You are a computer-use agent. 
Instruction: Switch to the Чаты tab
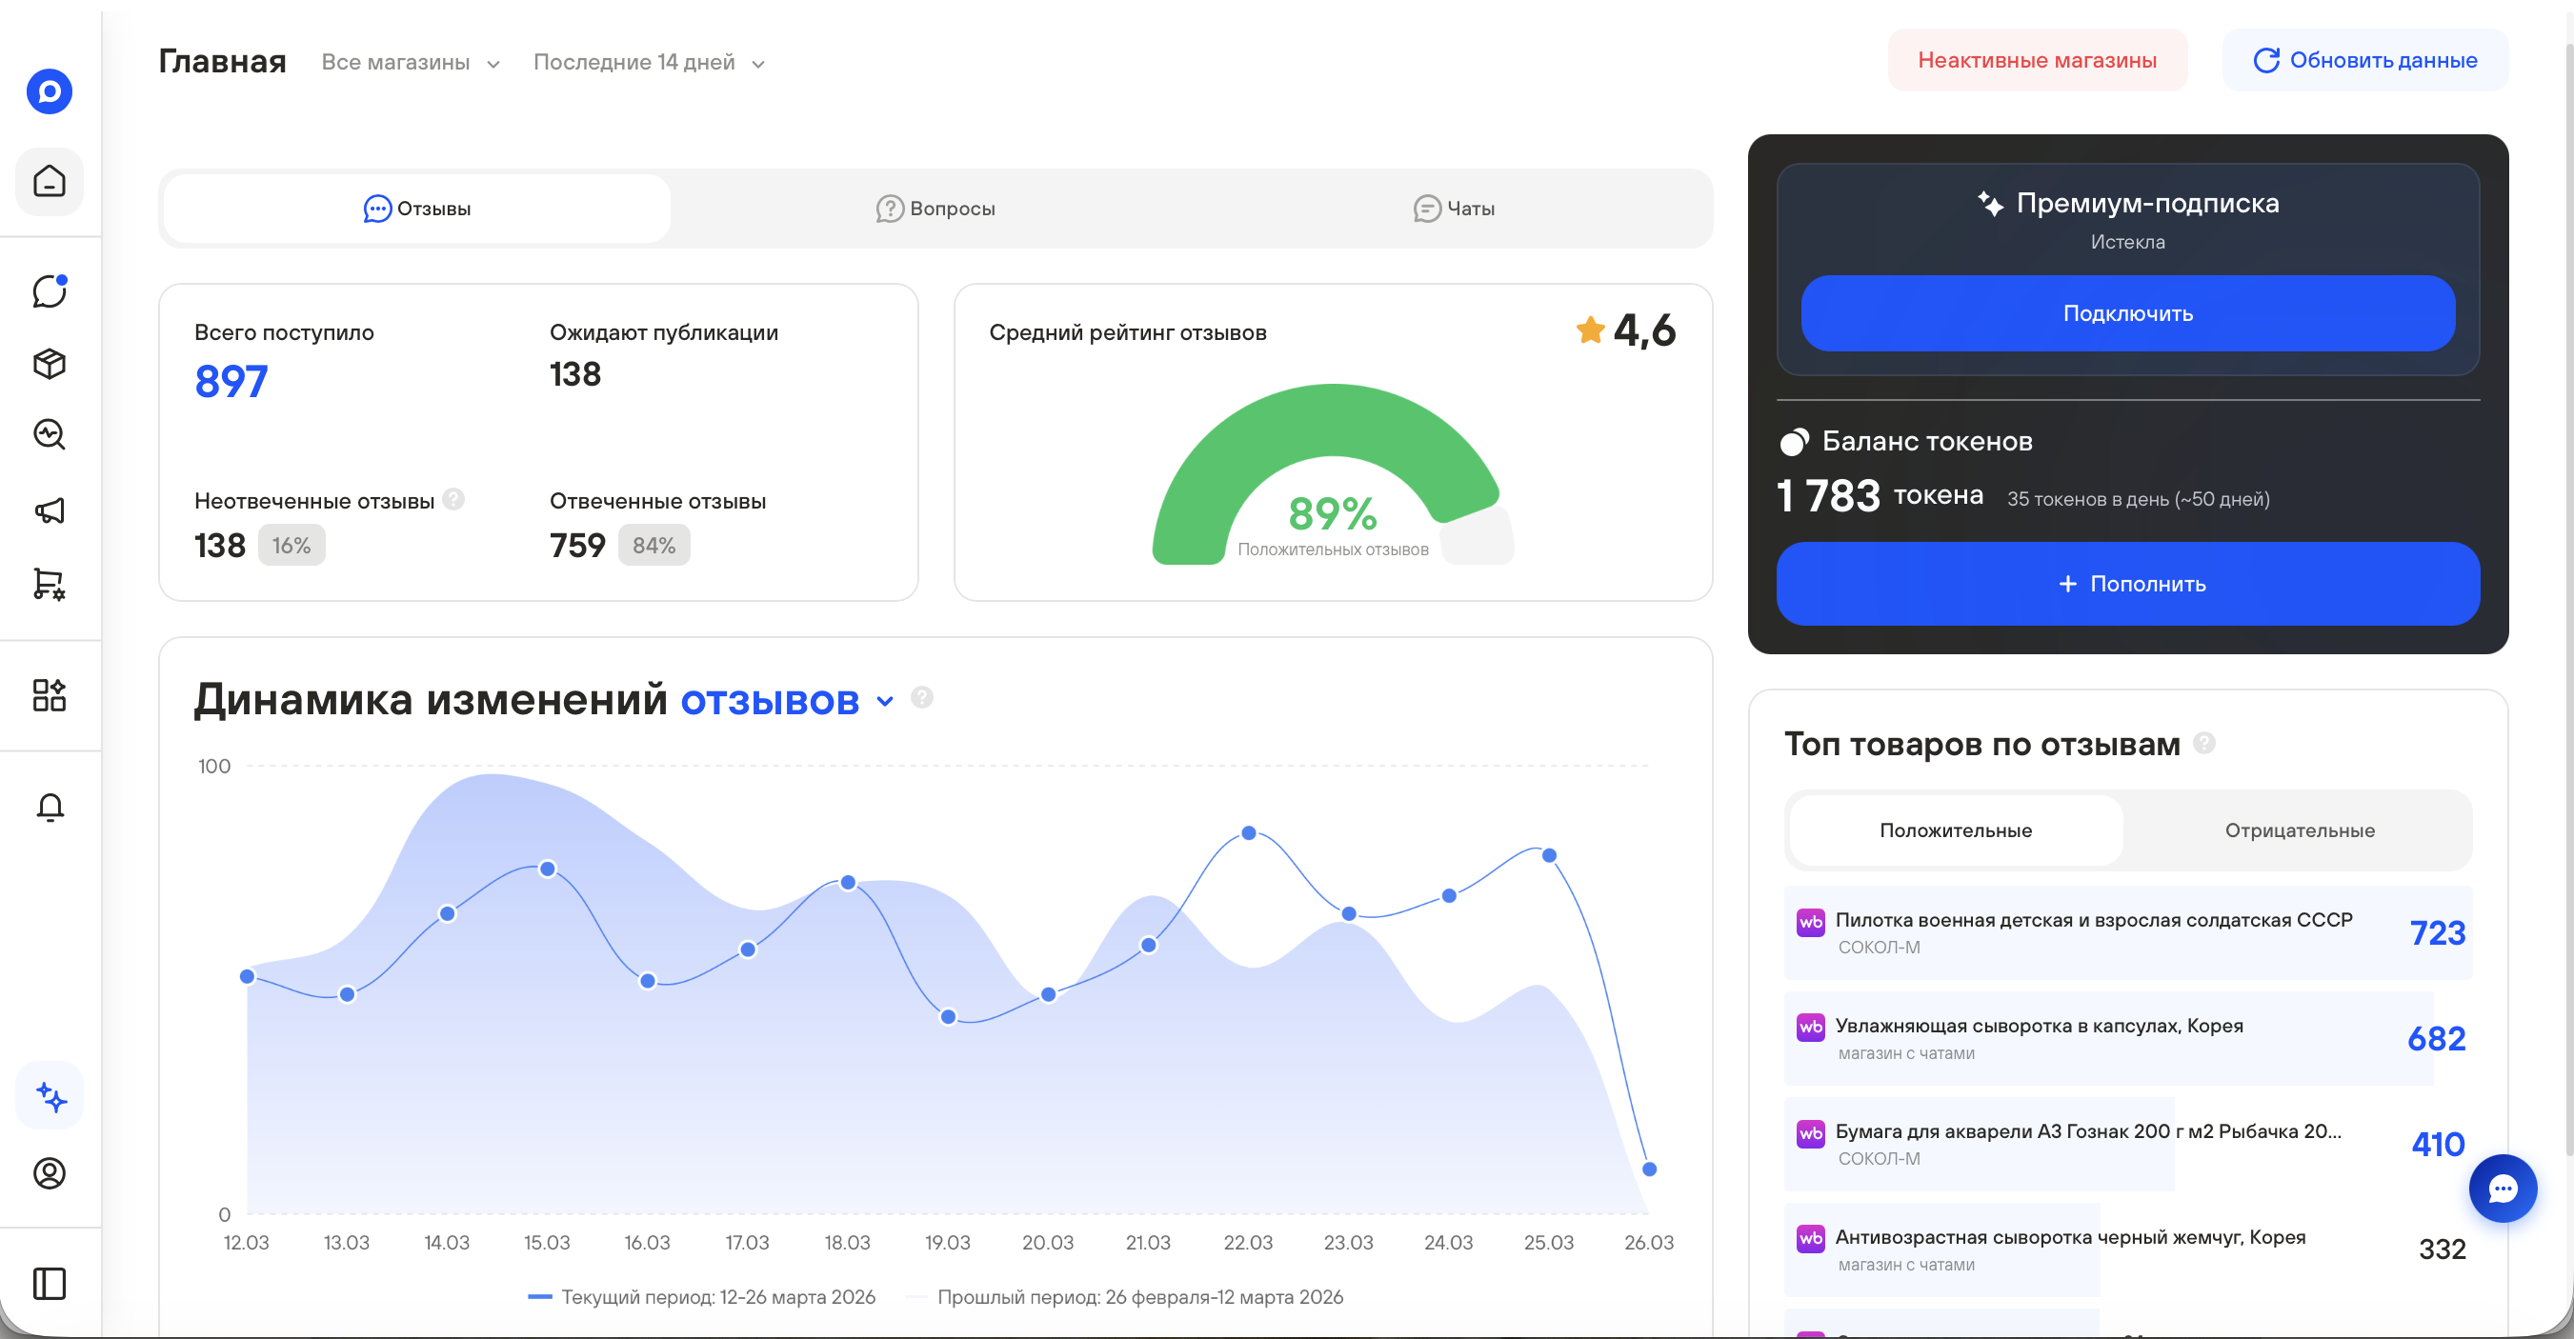coord(1454,209)
